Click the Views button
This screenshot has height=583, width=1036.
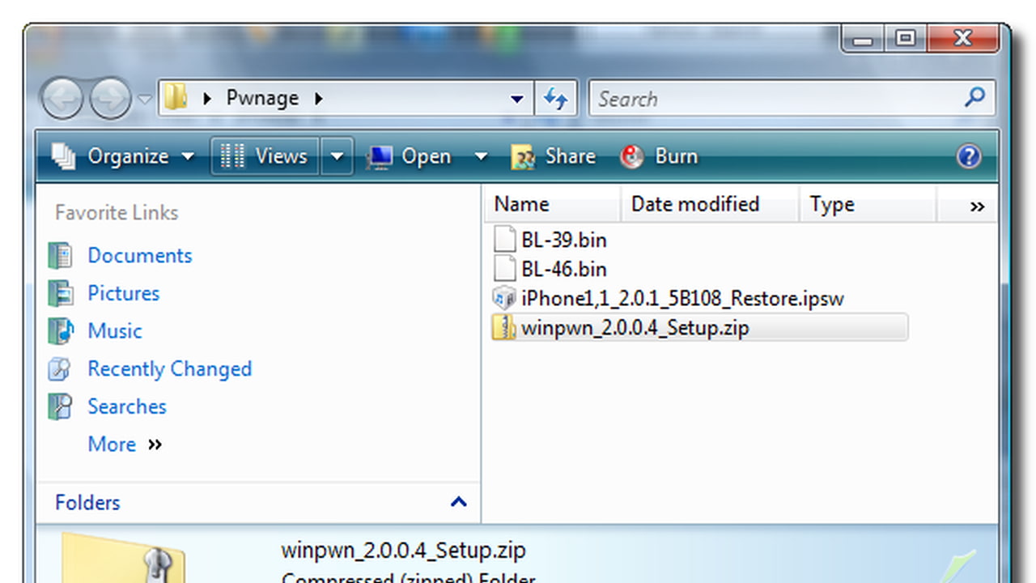tap(265, 156)
